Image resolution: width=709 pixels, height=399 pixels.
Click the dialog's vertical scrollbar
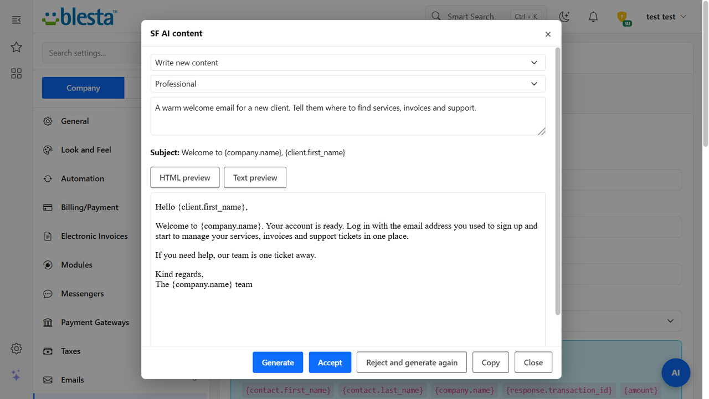click(558, 182)
